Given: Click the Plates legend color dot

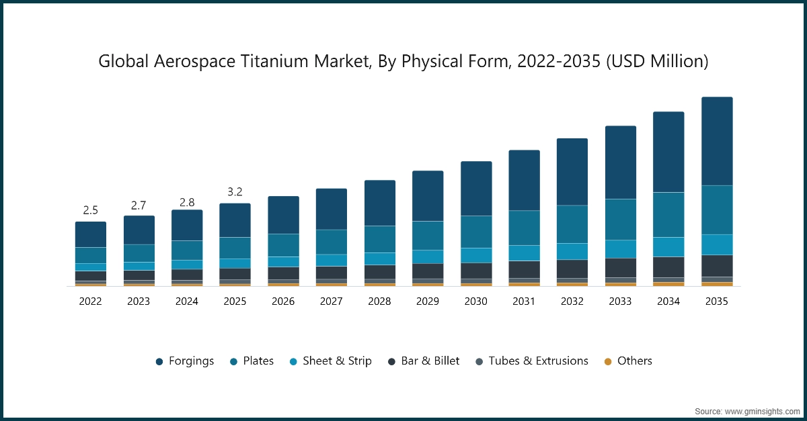Looking at the screenshot, I should tap(233, 361).
